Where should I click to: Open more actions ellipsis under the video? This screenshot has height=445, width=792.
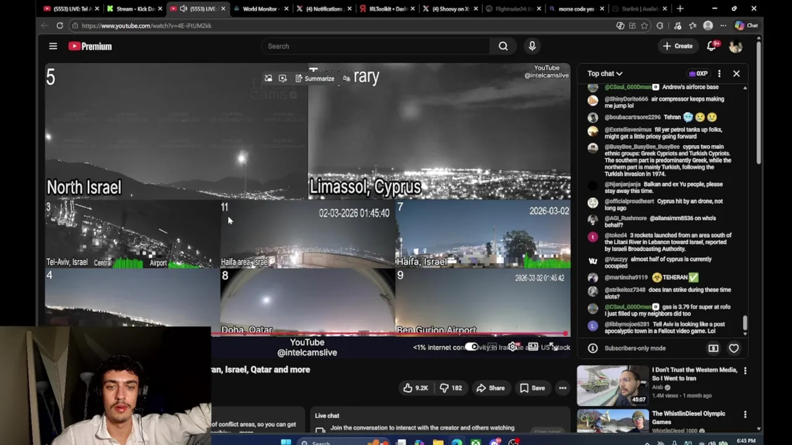tap(562, 388)
